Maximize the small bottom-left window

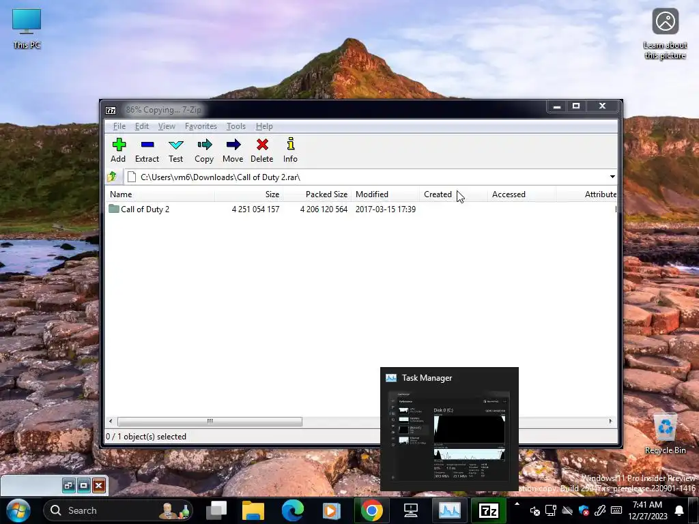(x=83, y=485)
